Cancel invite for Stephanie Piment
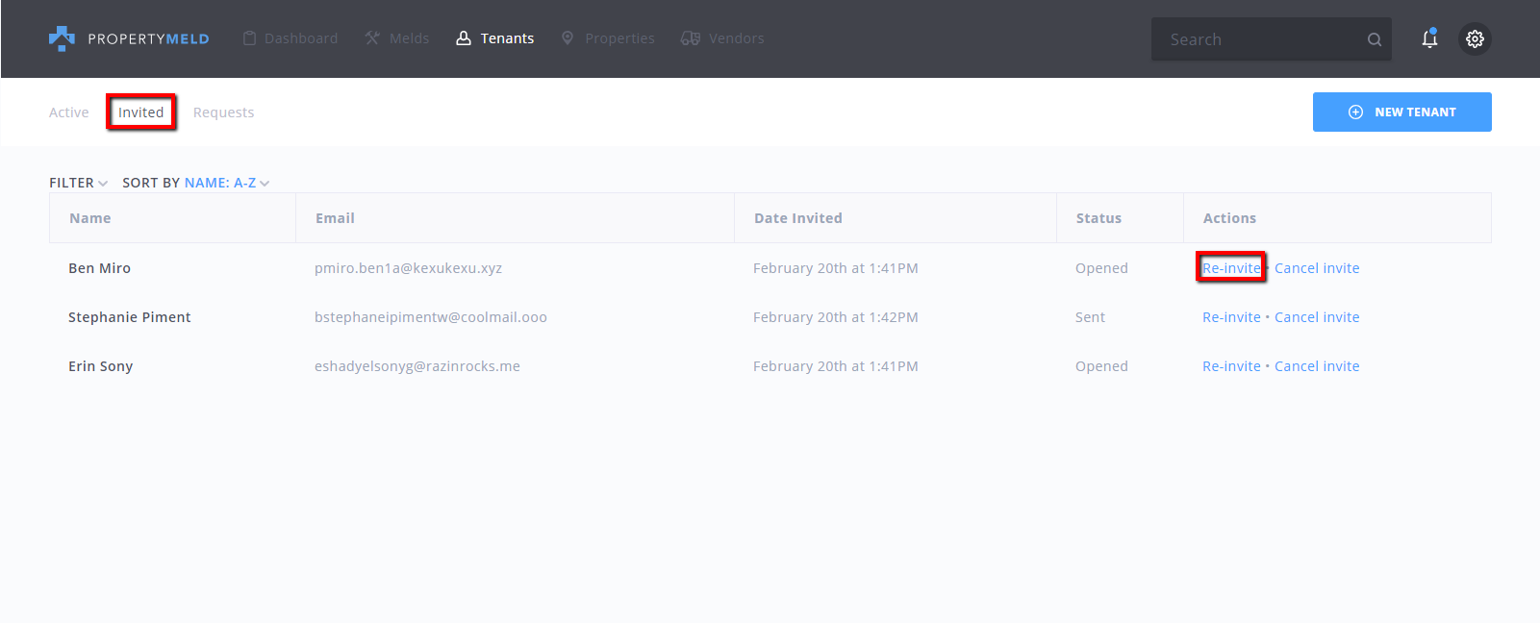1540x623 pixels. [x=1317, y=317]
